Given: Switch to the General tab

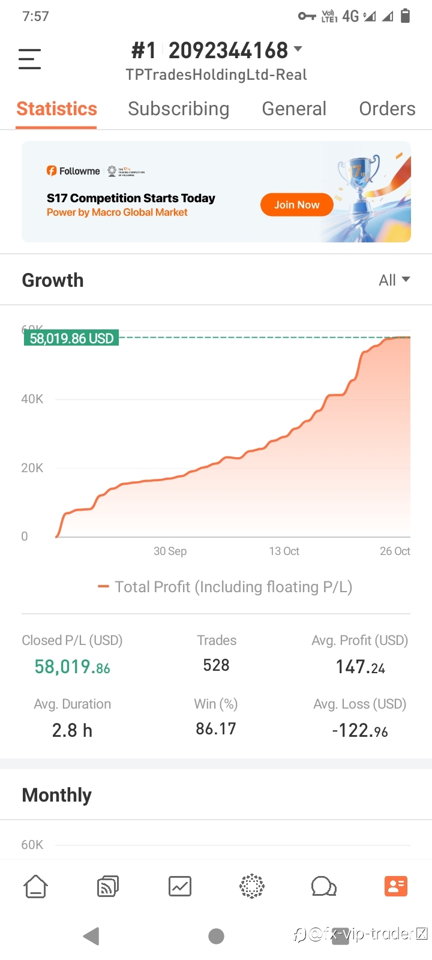Looking at the screenshot, I should [294, 109].
